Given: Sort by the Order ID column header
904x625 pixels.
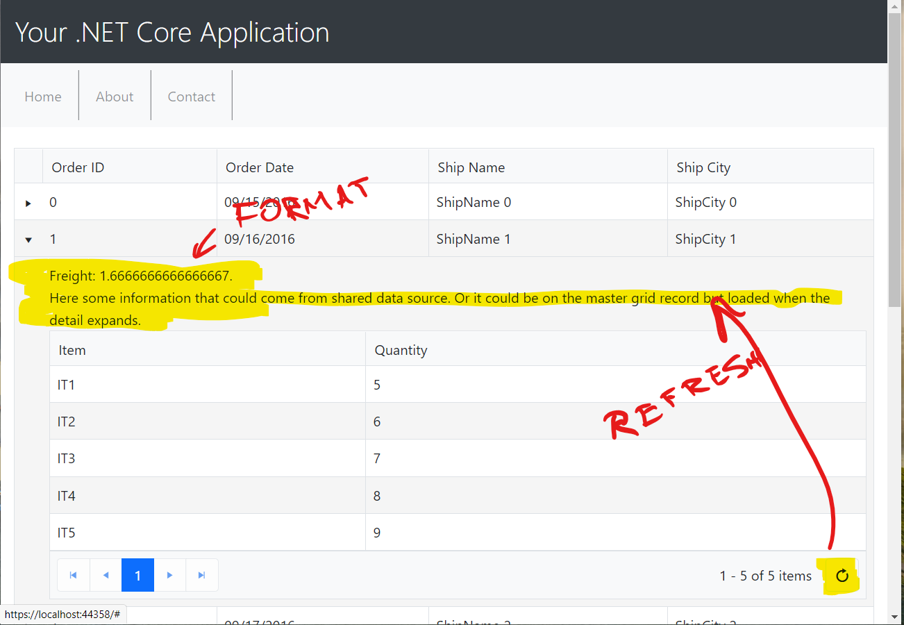Looking at the screenshot, I should click(x=78, y=167).
